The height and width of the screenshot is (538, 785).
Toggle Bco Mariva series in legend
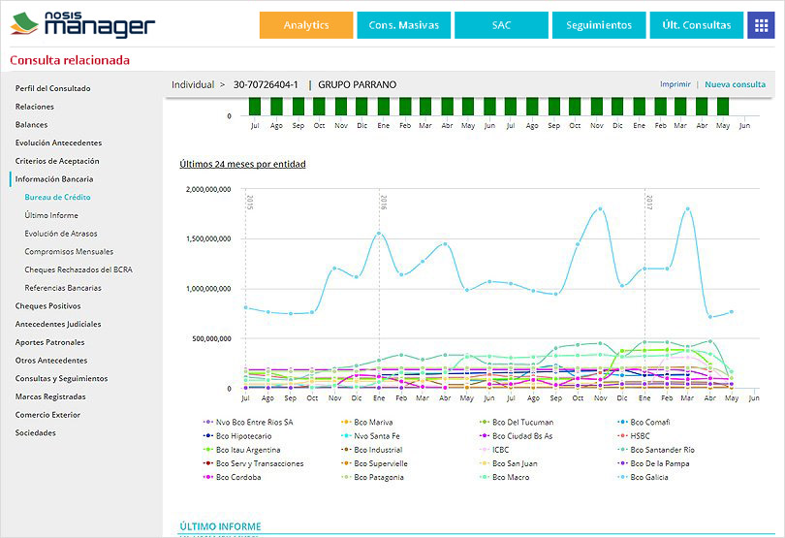366,423
